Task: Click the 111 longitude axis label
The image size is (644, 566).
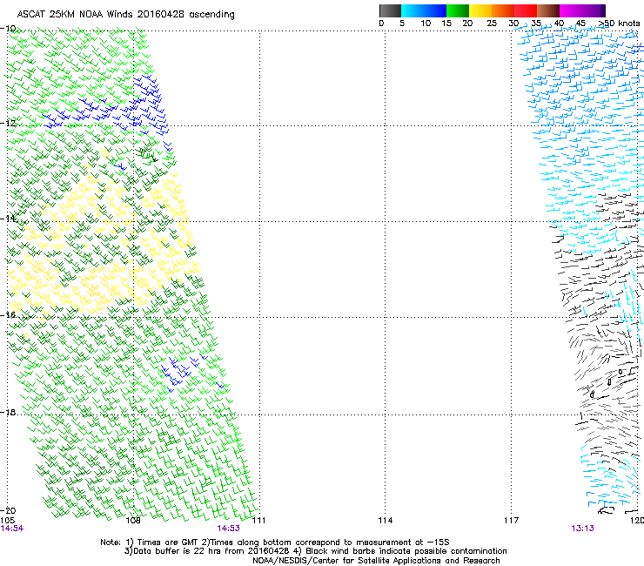Action: tap(258, 521)
